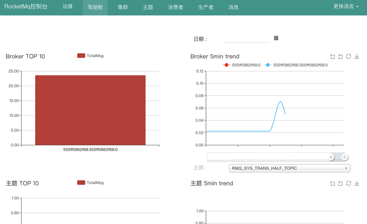This screenshot has height=224, width=367.
Task: Toggle TotalMsg legend in 主题 TOP 10
Action: (90, 182)
